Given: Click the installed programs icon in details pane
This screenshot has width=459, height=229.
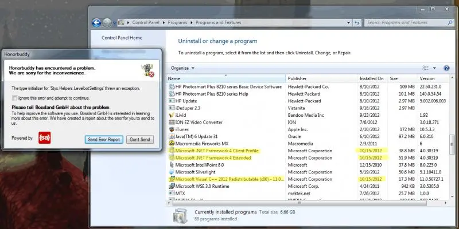Looking at the screenshot, I should pos(181,216).
